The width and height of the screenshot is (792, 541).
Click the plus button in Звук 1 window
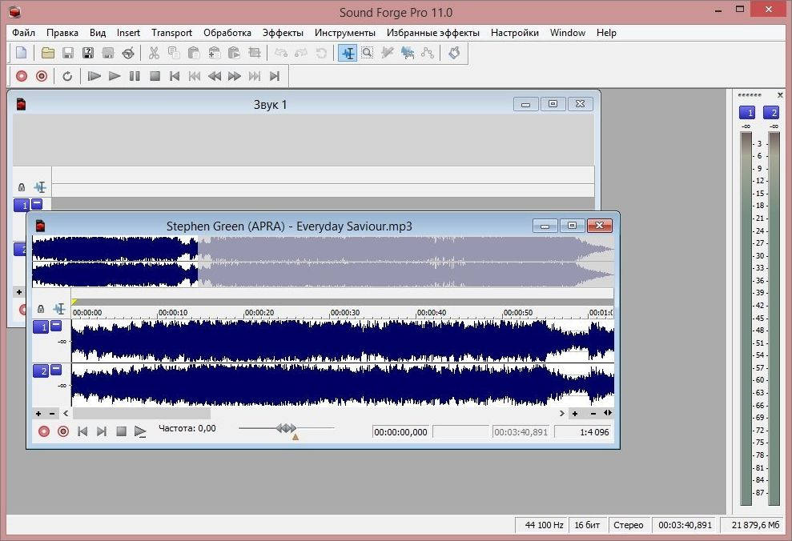pyautogui.click(x=19, y=291)
